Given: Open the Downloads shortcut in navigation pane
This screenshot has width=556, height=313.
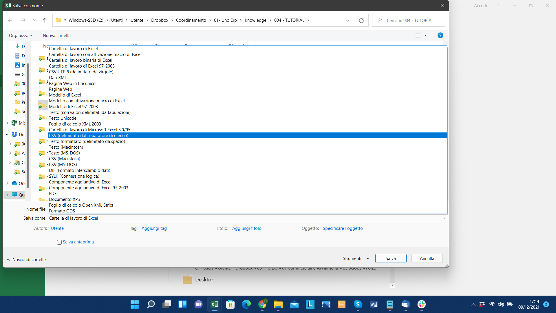Looking at the screenshot, I should (x=20, y=47).
